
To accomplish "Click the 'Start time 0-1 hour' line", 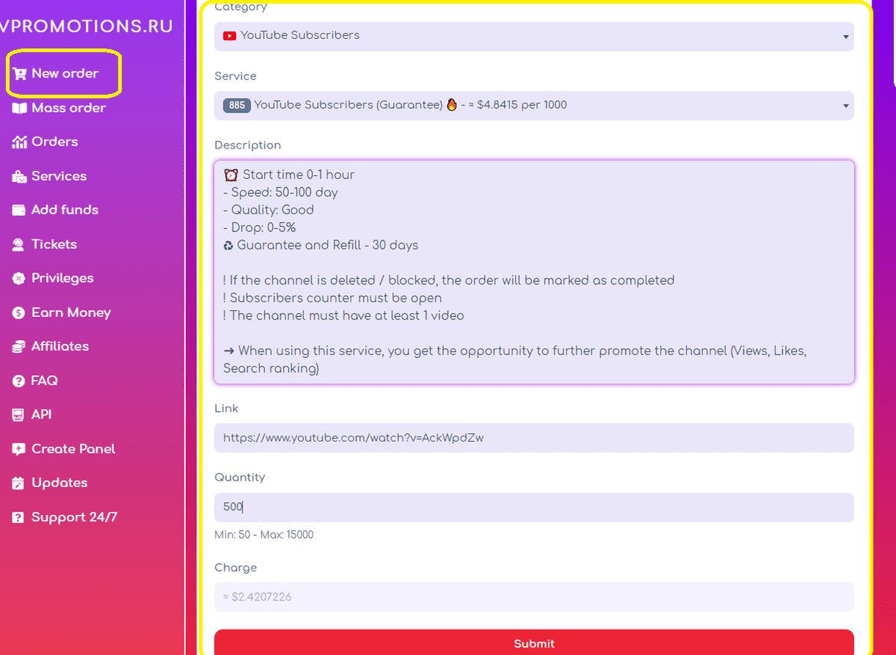I will coord(299,175).
